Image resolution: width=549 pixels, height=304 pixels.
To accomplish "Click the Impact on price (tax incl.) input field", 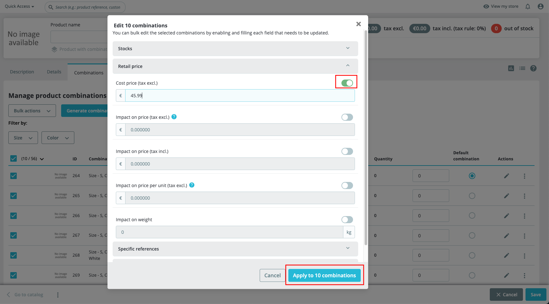I will click(x=240, y=164).
